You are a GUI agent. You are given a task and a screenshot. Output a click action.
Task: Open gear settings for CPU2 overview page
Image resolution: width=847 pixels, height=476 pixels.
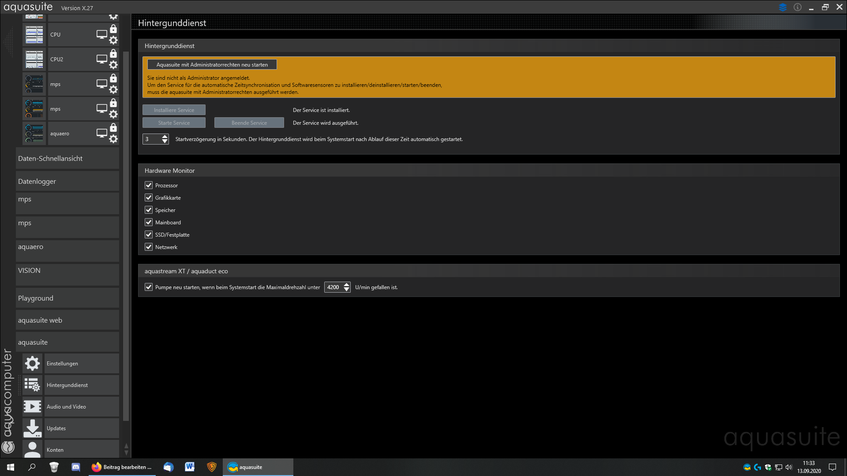(113, 65)
